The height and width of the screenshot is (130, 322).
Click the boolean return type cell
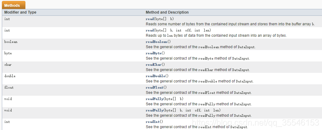11,42
